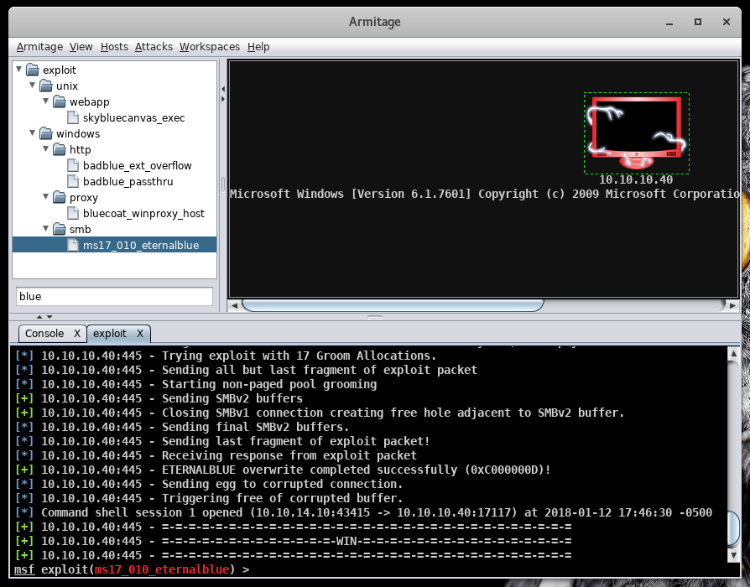
Task: Open the Hosts menu
Action: (114, 47)
